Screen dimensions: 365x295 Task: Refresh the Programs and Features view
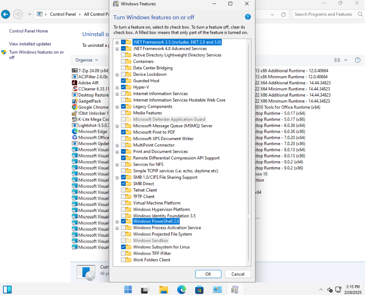tap(283, 14)
